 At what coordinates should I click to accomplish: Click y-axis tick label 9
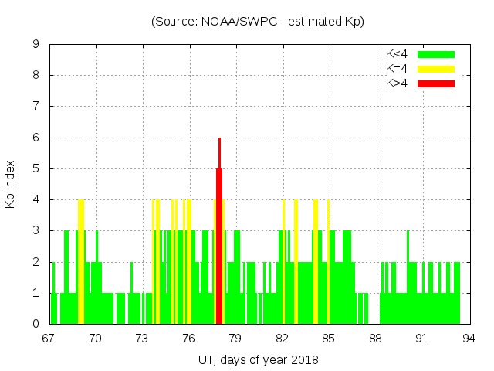click(36, 45)
